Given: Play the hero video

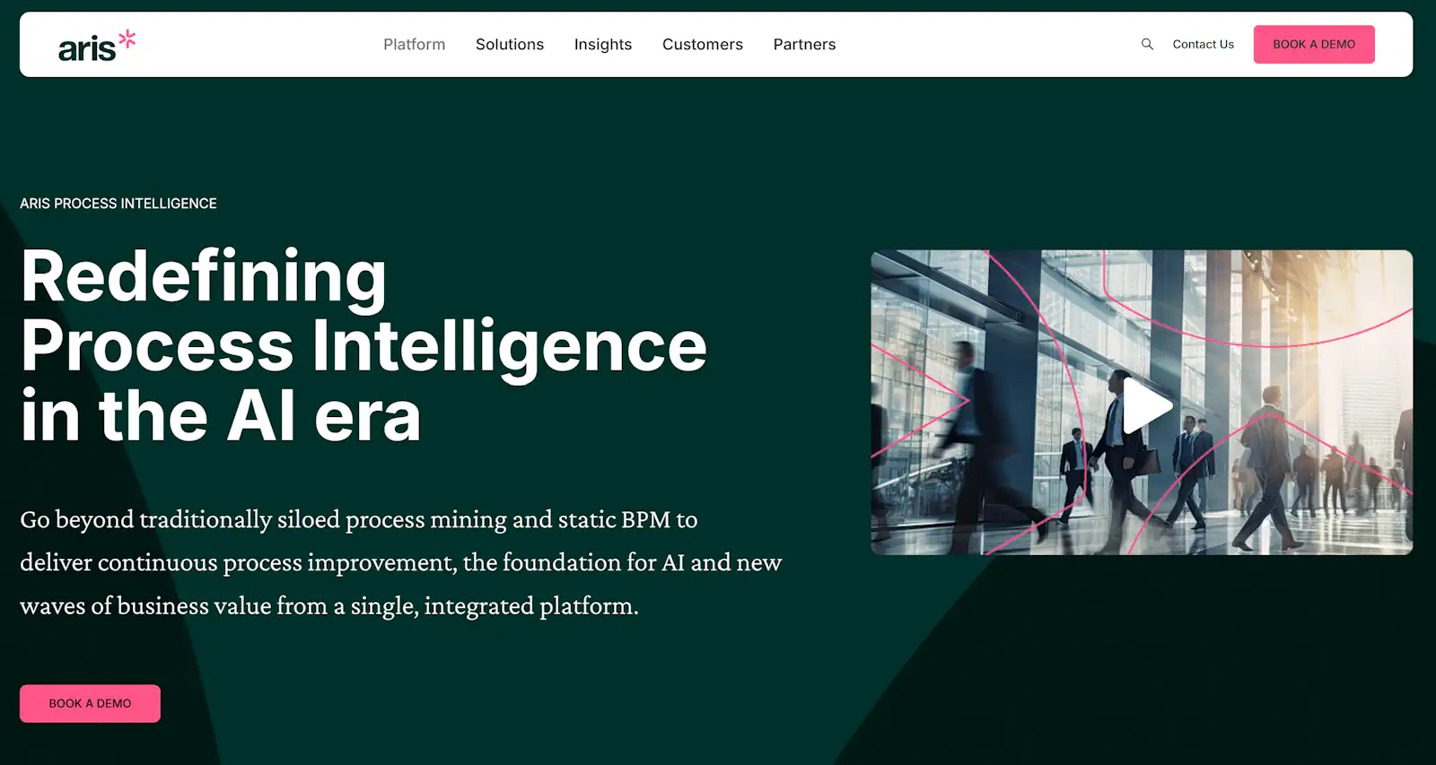Looking at the screenshot, I should point(1147,405).
